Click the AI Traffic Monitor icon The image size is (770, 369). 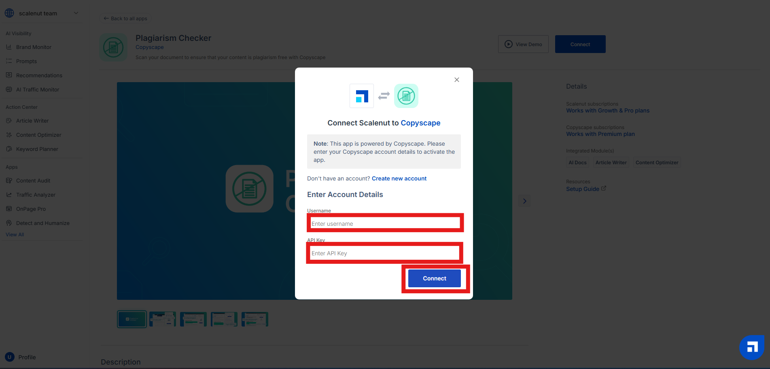(9, 89)
